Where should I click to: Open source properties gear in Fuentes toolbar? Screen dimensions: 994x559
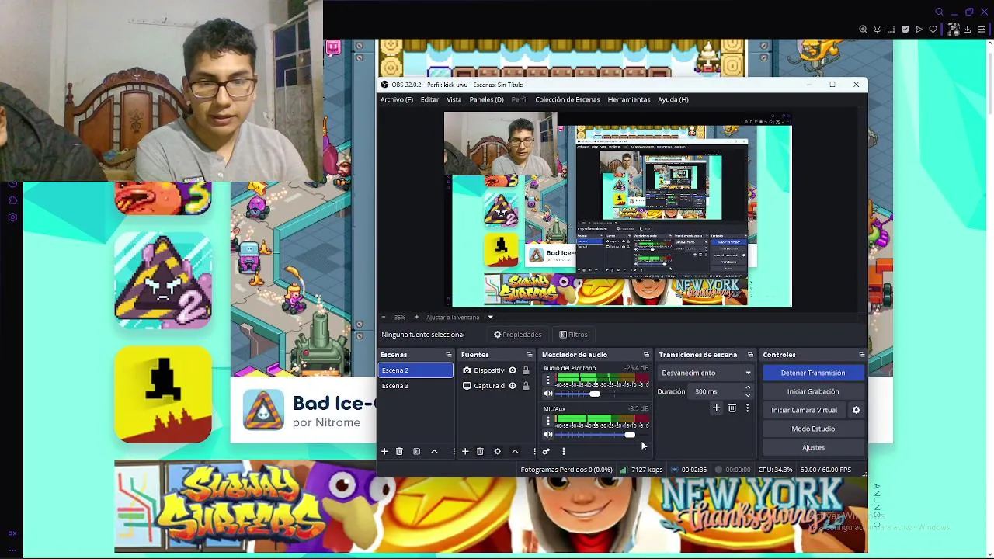497,451
